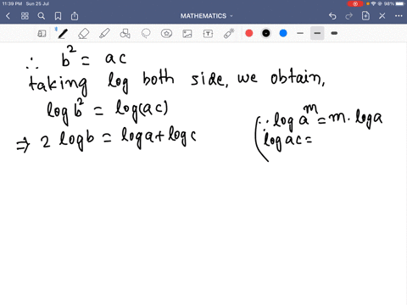Choose the black pen color

point(266,33)
